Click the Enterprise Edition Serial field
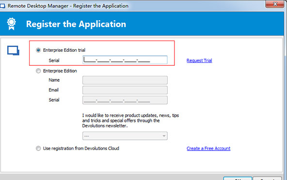The width and height of the screenshot is (287, 180). 125,100
